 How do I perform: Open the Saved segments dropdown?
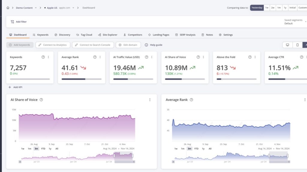pos(295,21)
